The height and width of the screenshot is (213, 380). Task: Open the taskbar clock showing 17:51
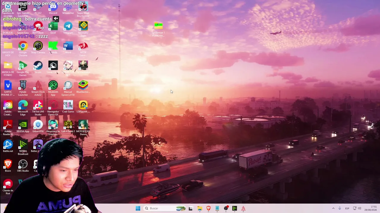click(x=371, y=208)
